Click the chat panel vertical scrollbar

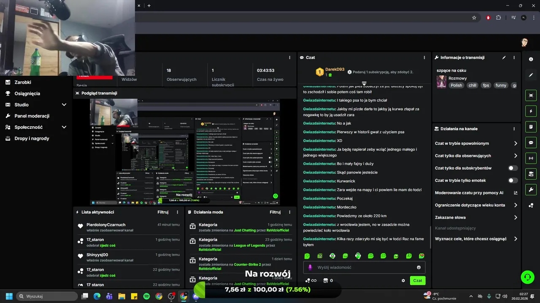430,237
